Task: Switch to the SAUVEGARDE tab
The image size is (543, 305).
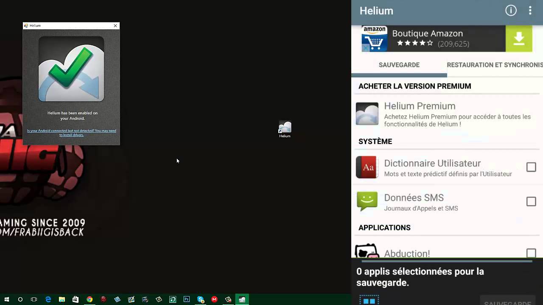Action: (x=399, y=65)
